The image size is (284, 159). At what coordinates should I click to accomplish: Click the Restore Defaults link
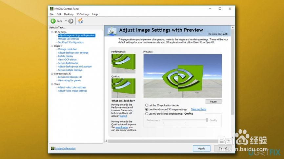[x=218, y=34]
